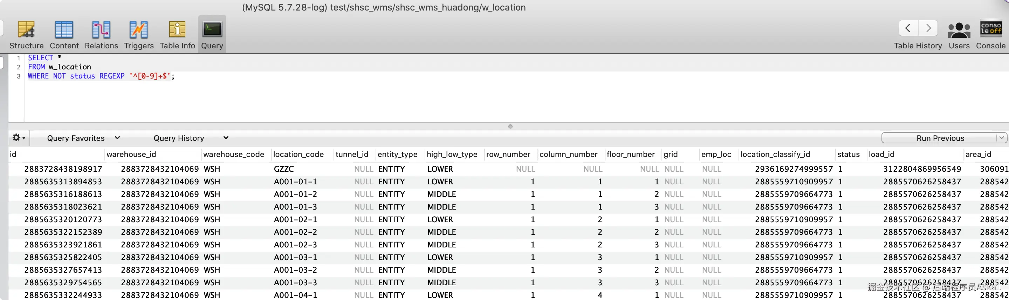Viewport: 1009px width, 300px height.
Task: Open the Structure view icon
Action: click(26, 30)
